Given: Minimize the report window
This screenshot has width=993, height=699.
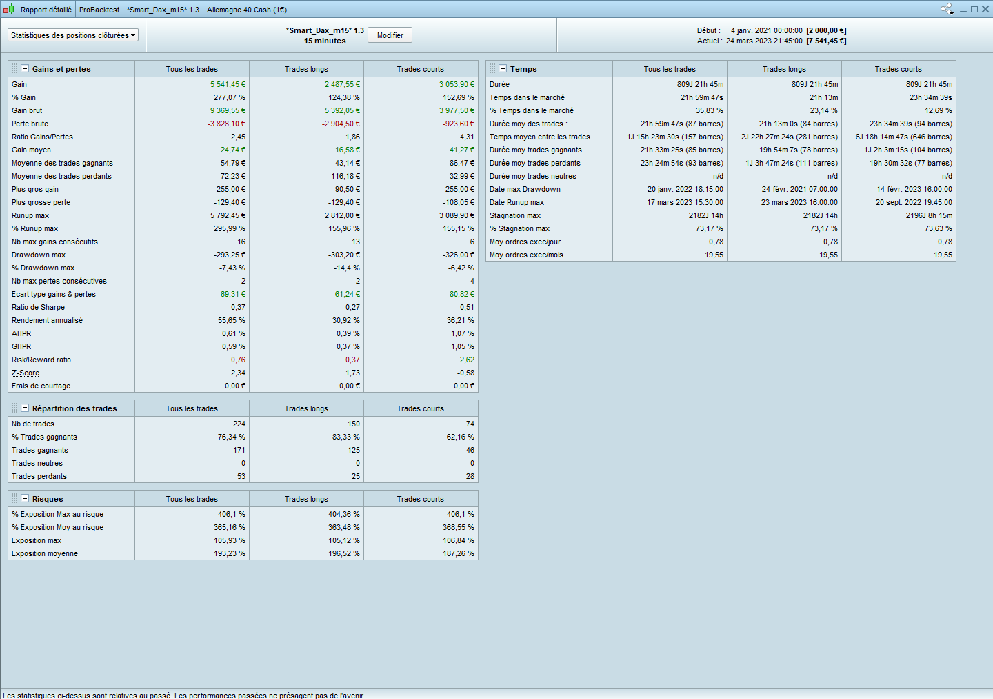Looking at the screenshot, I should [963, 10].
